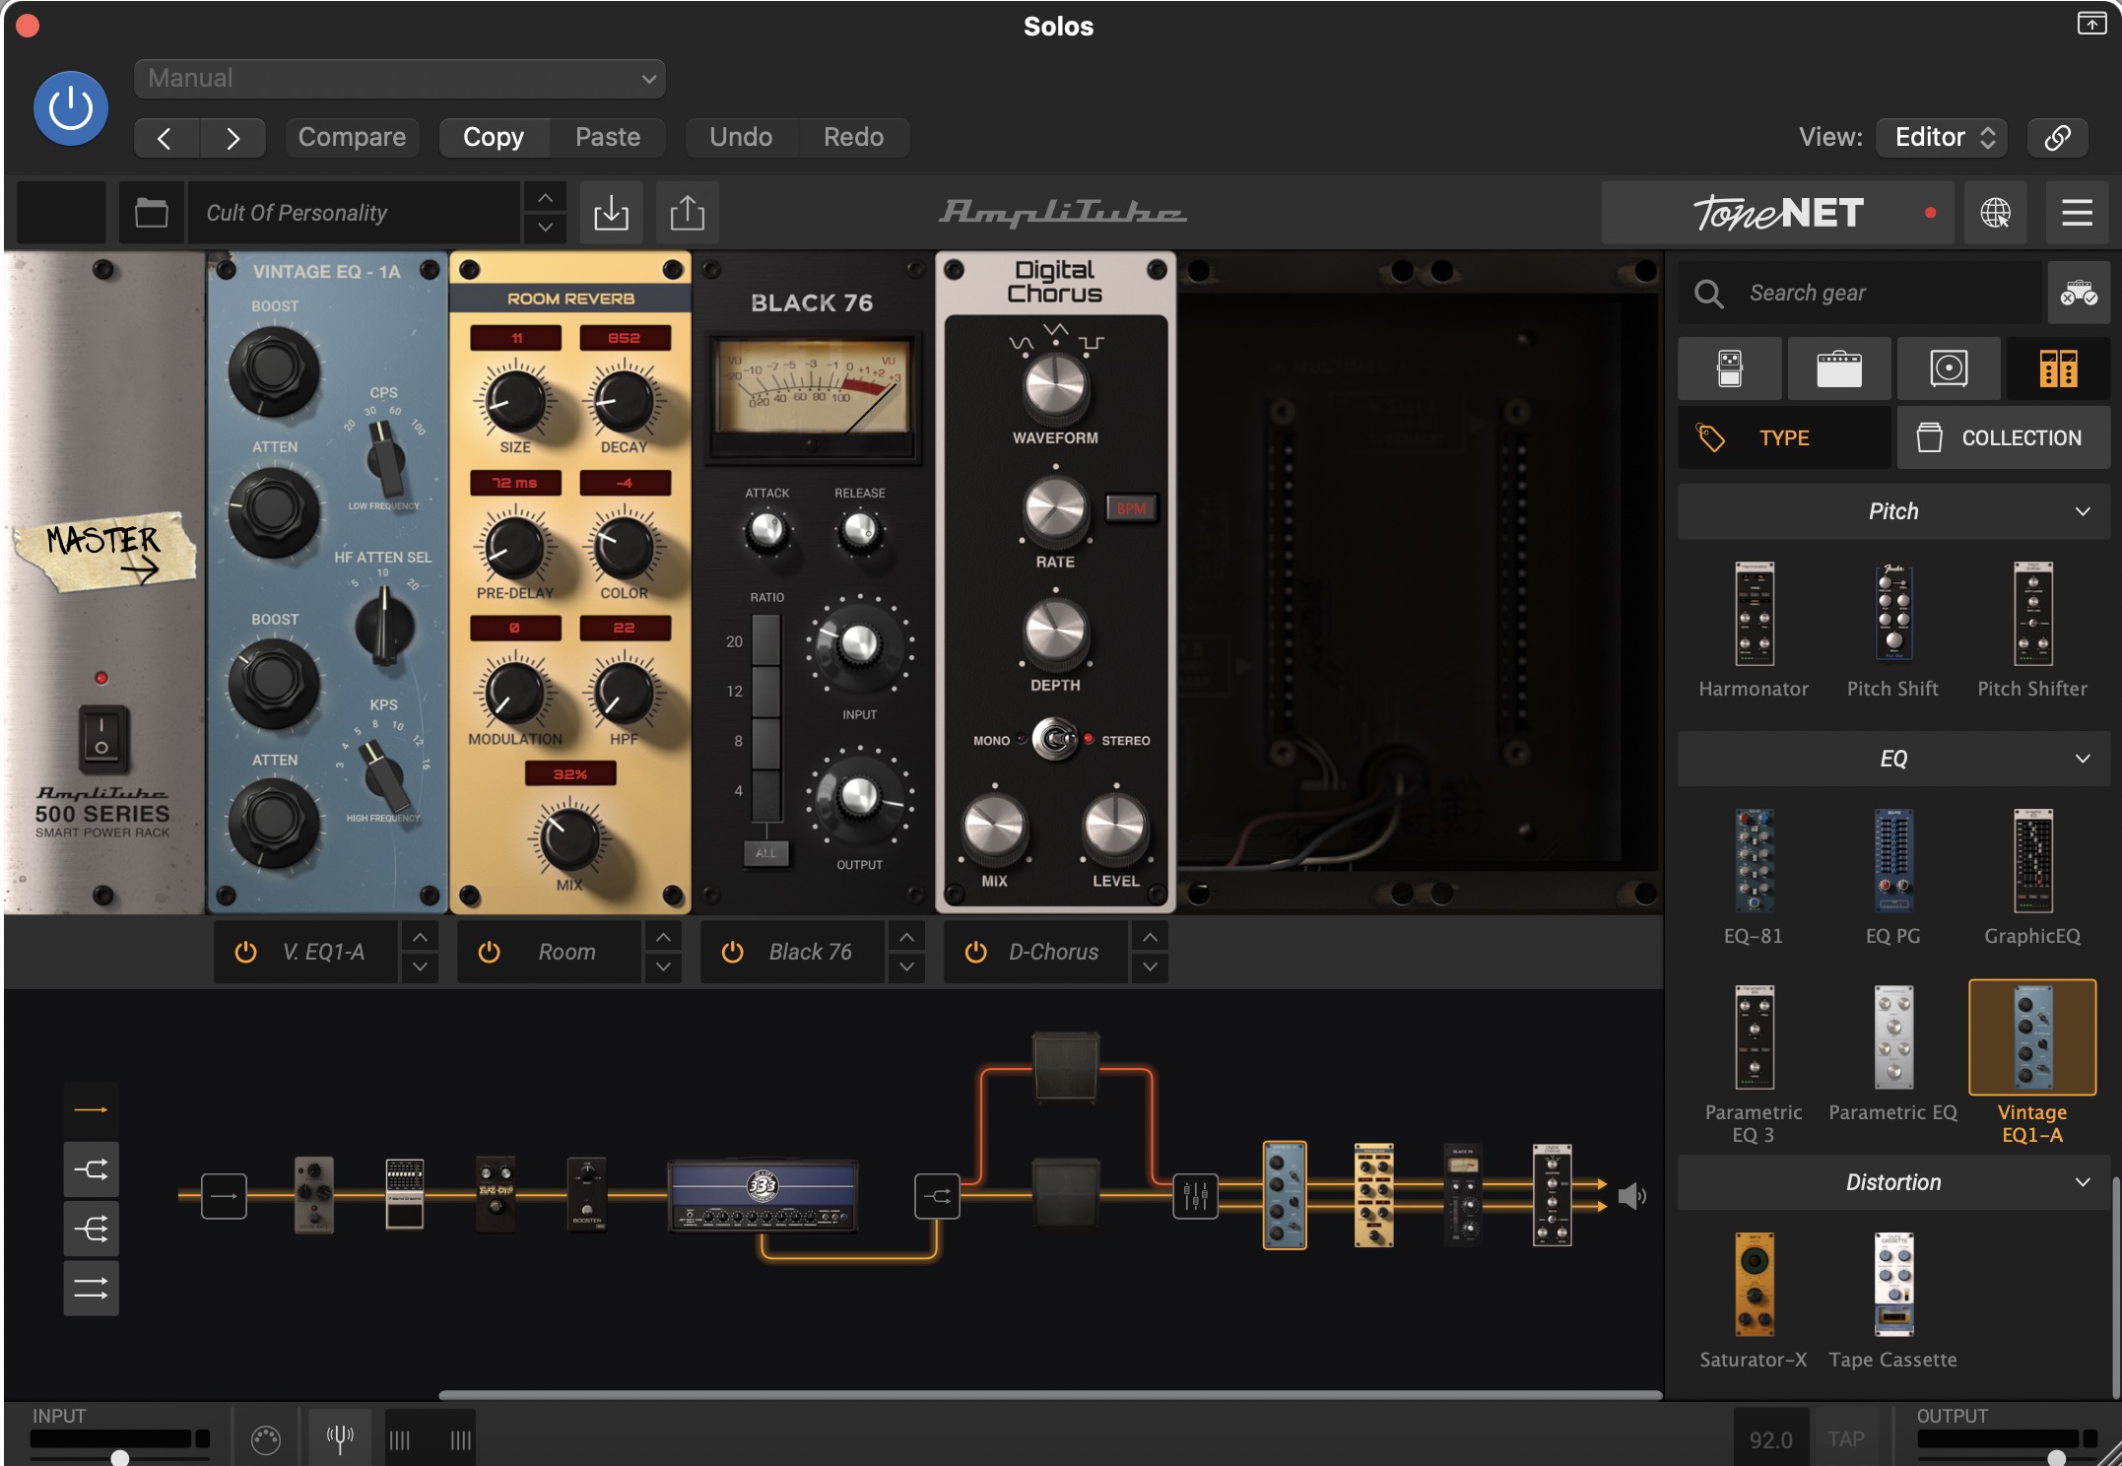
Task: Toggle D-Chorus slot power
Action: tap(975, 952)
